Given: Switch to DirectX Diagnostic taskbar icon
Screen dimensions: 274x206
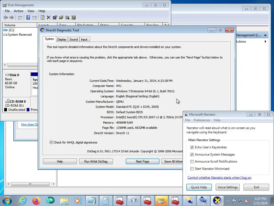Looking at the screenshot, I should tap(217, 201).
